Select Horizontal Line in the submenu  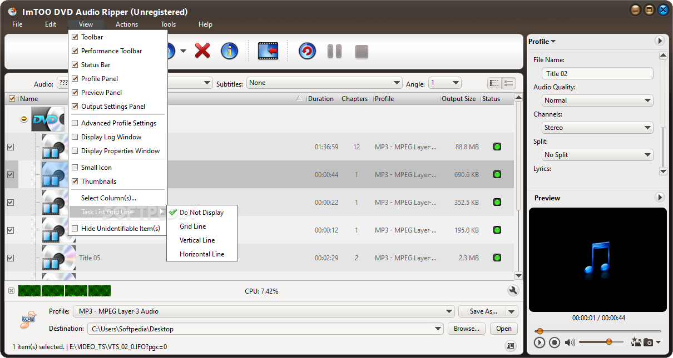point(202,254)
